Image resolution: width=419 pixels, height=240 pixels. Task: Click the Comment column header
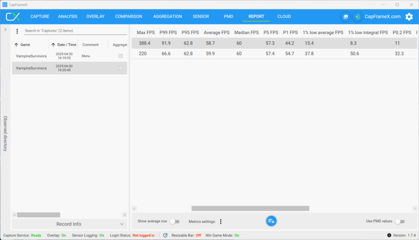pos(90,45)
